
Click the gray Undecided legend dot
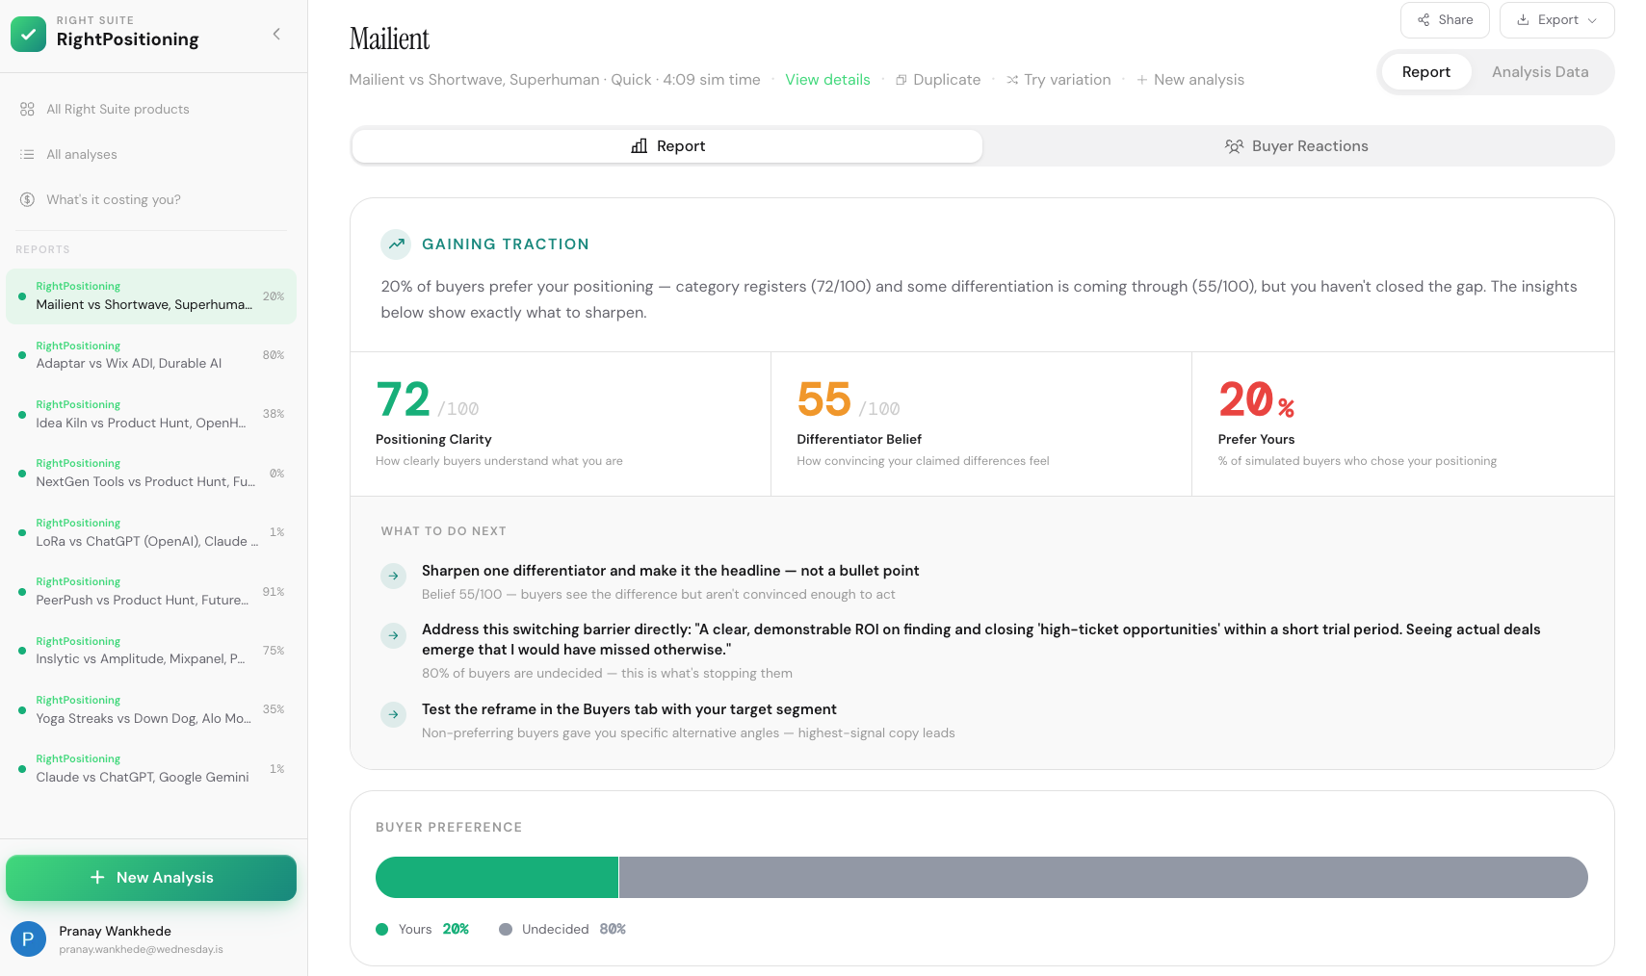(x=506, y=930)
